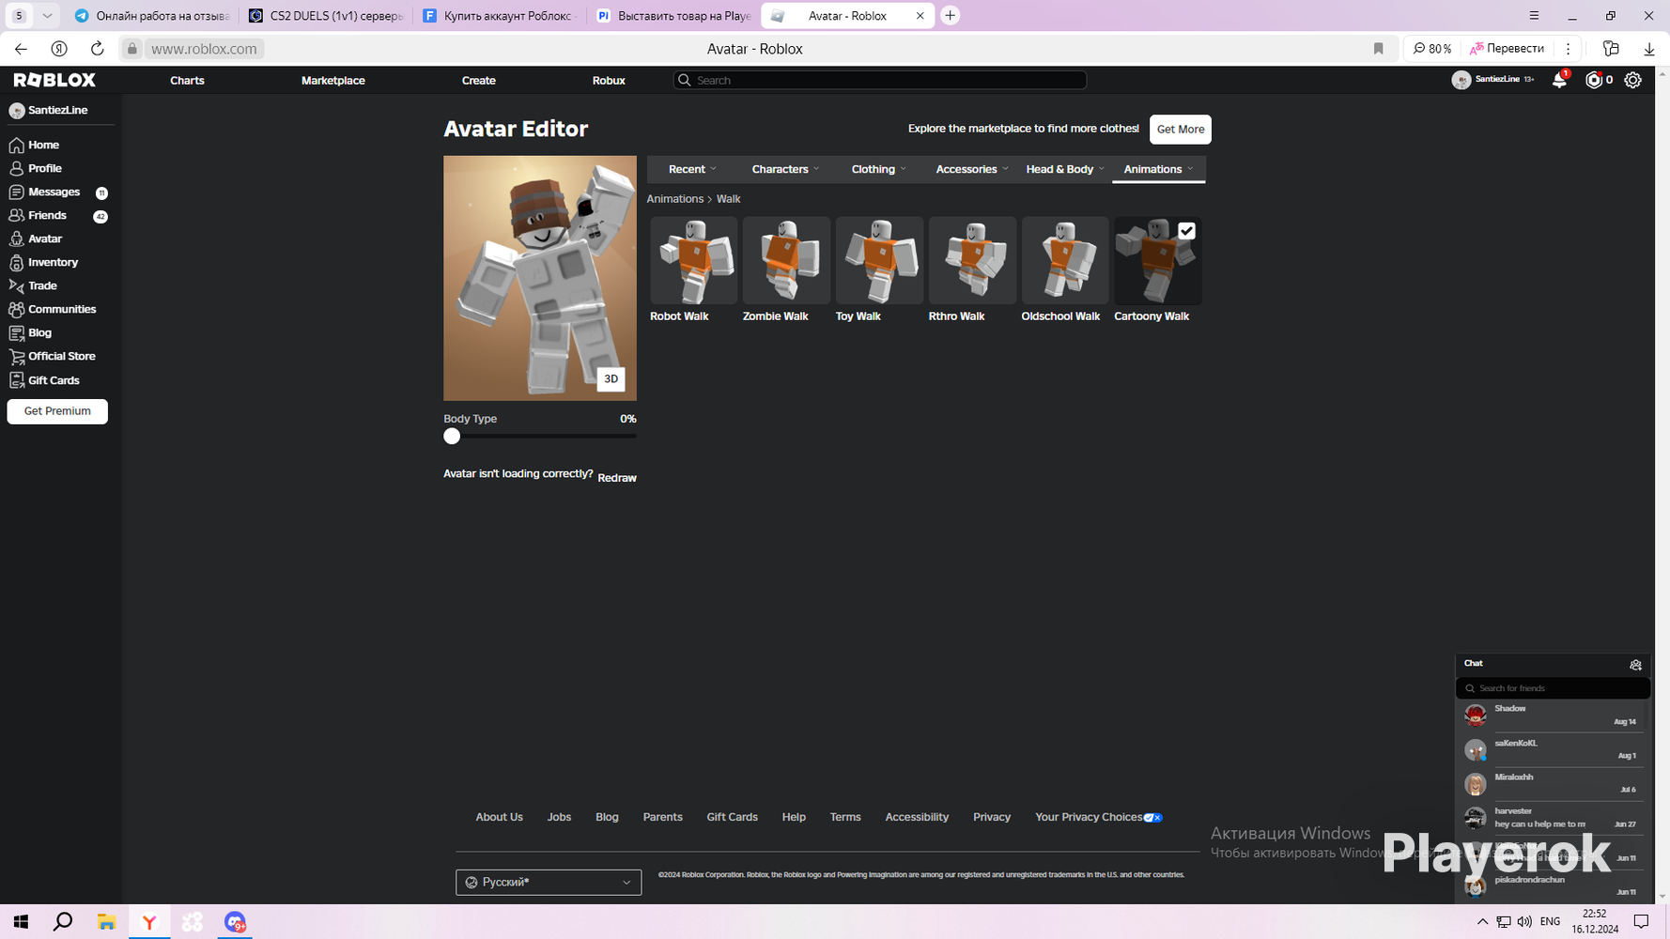Open chat settings gear

click(x=1635, y=665)
